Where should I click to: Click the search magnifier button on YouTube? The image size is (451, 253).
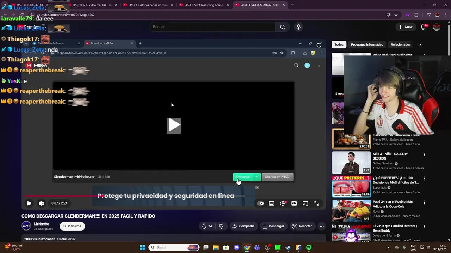(x=282, y=27)
